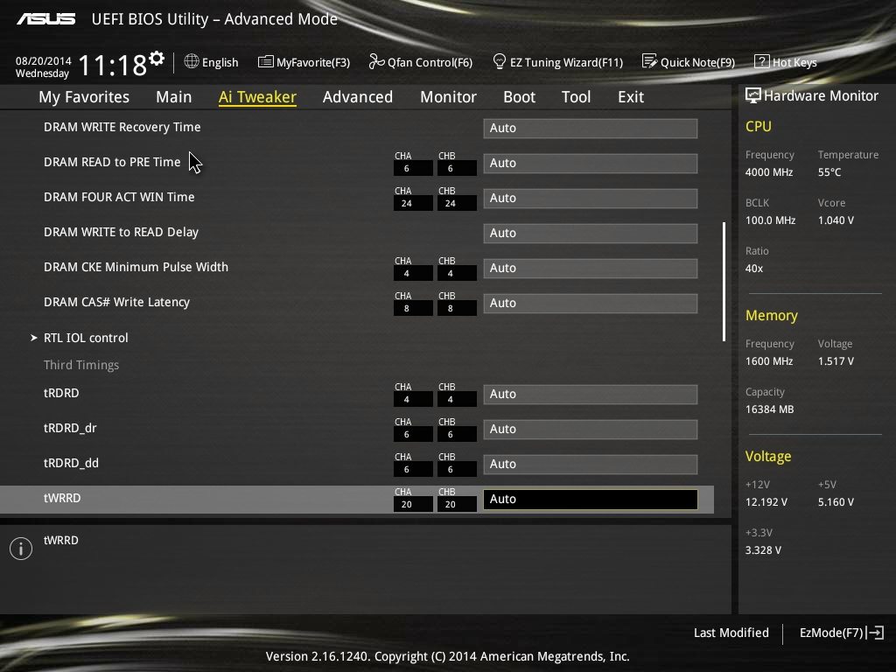Click EZ Tuning Wizard(F11) label
This screenshot has height=672, width=896.
[x=566, y=62]
